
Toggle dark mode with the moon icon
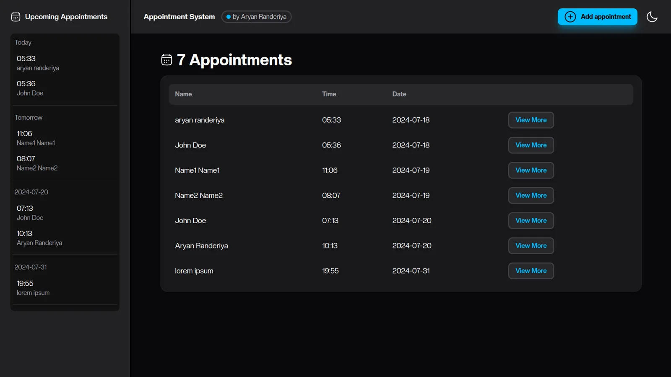pyautogui.click(x=652, y=17)
